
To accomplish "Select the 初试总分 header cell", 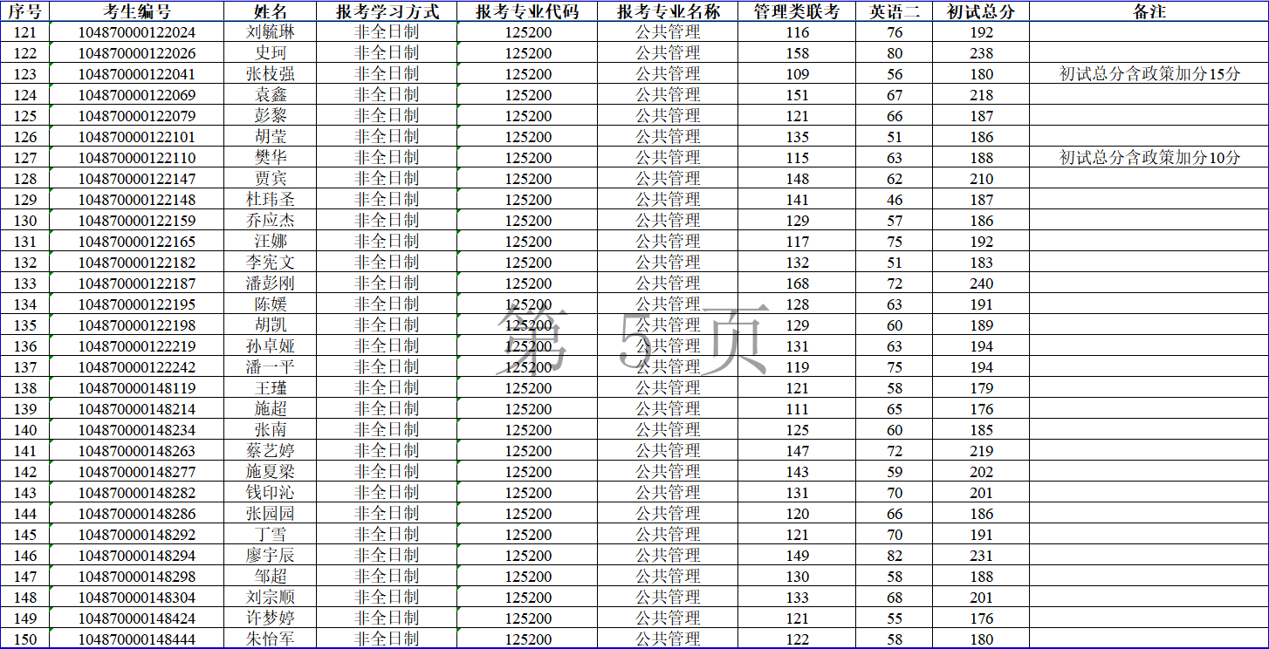I will pyautogui.click(x=981, y=11).
